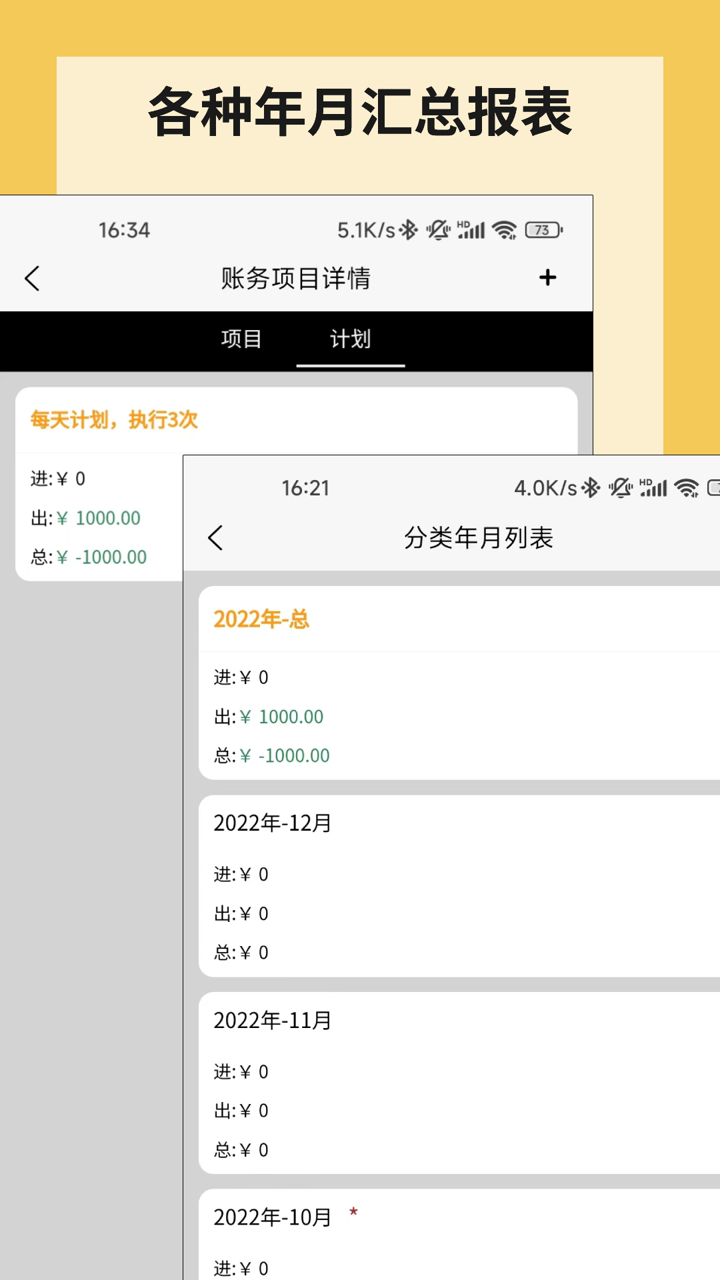Tap back arrow on 账务项目详情 screen
720x1280 pixels.
click(32, 278)
